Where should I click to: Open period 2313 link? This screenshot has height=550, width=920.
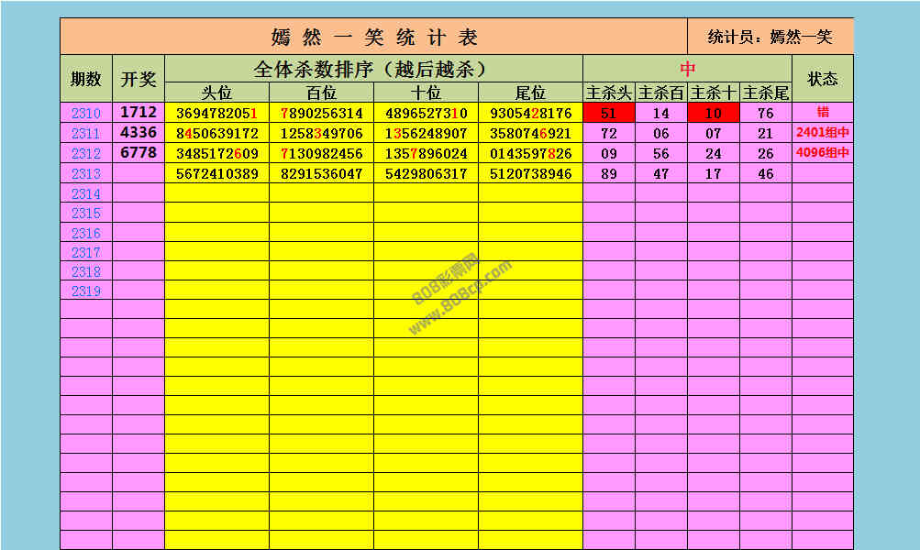[86, 174]
